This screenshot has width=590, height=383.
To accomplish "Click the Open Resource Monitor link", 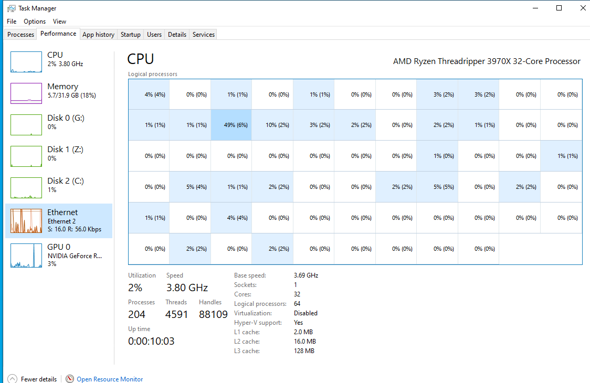I will pos(110,379).
